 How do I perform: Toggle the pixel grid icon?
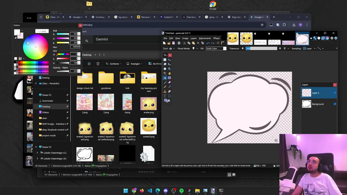(218, 43)
